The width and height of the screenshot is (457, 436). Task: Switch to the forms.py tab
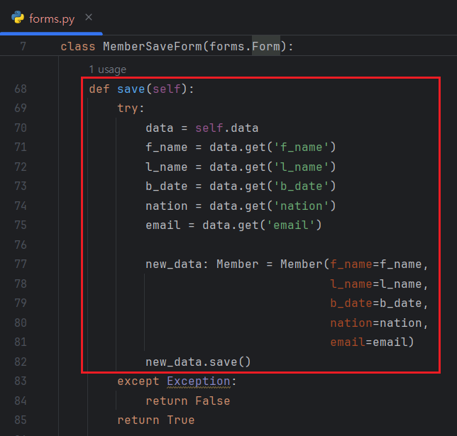tap(51, 18)
